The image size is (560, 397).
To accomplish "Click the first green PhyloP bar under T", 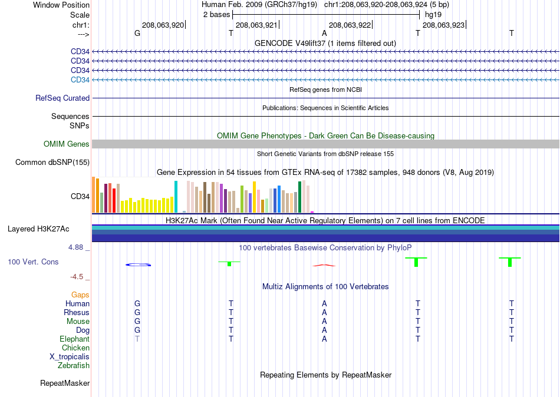I will coord(229,263).
